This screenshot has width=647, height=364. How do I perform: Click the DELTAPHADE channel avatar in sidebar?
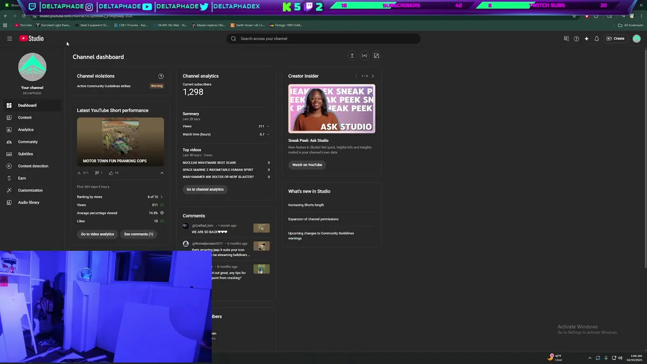click(32, 67)
